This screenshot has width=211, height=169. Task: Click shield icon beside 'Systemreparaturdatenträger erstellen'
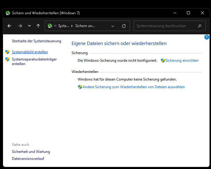click(x=7, y=59)
